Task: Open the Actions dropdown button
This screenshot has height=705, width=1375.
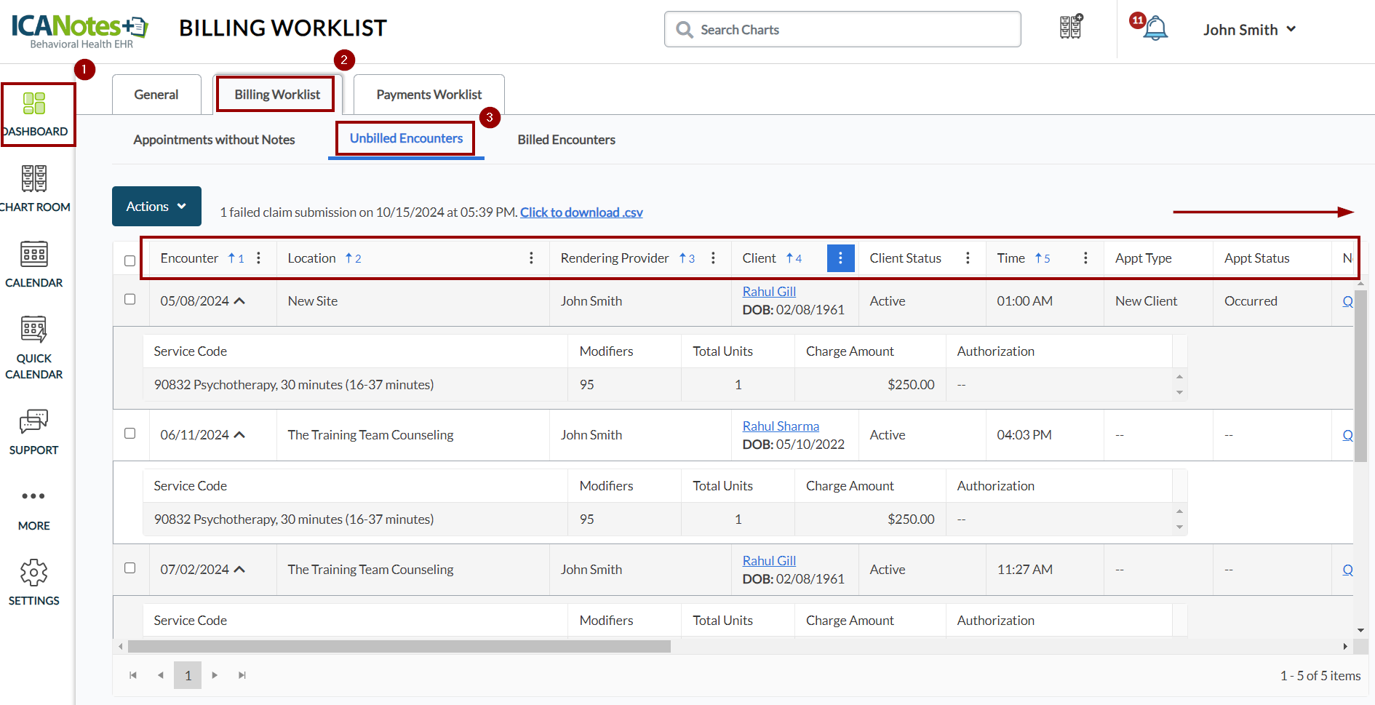Action: point(156,207)
